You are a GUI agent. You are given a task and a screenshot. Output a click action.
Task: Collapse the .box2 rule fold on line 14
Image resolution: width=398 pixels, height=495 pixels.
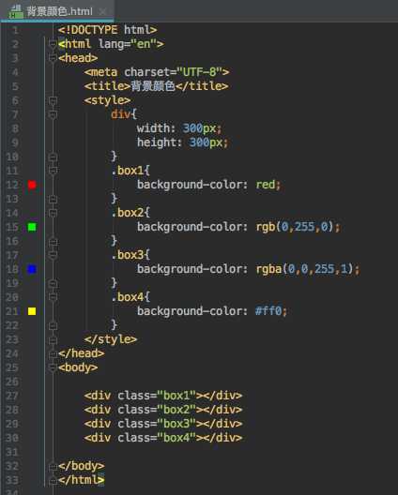tap(54, 213)
